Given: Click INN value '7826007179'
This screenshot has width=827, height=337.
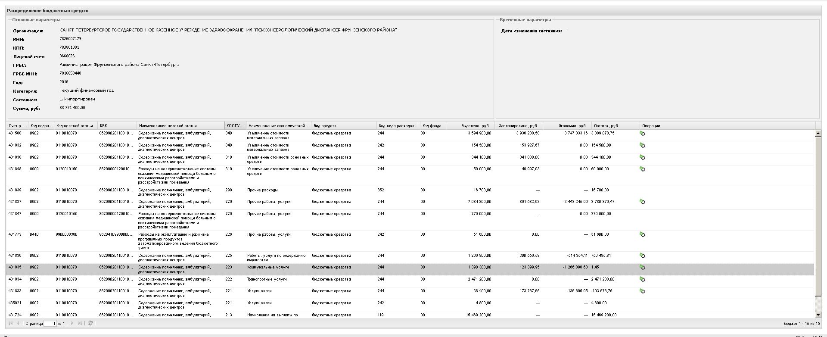Looking at the screenshot, I should 70,39.
